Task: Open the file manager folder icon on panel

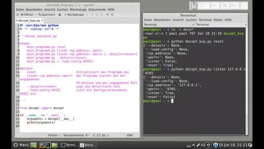Action: [x=54, y=145]
